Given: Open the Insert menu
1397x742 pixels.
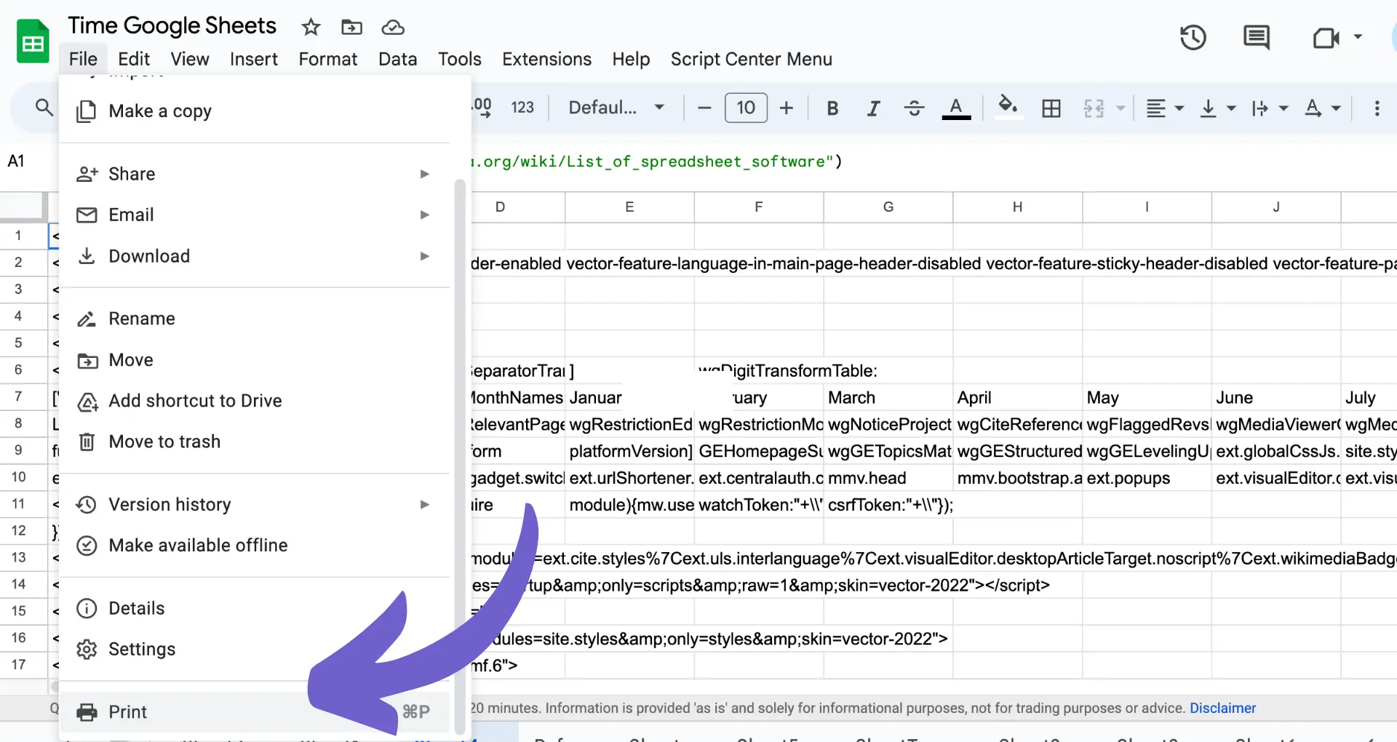Looking at the screenshot, I should tap(254, 59).
